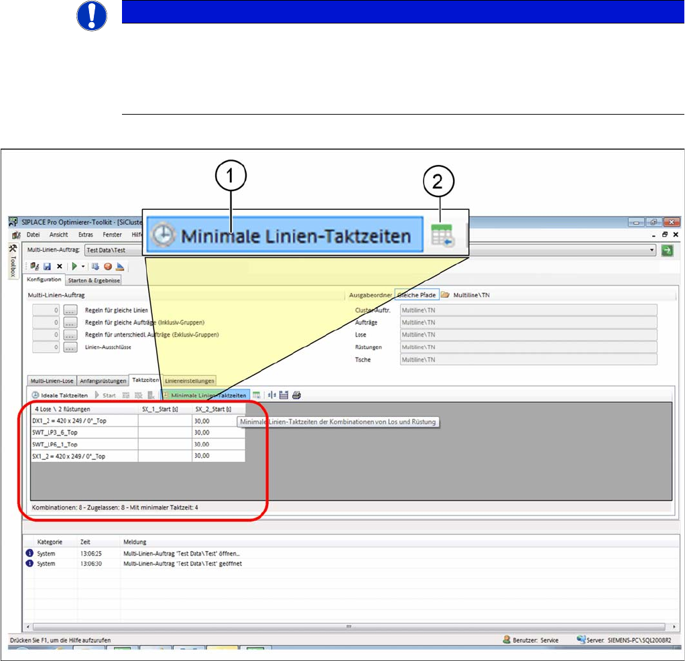Click the greyed Start button in Taktzeiten toolbar

105,395
